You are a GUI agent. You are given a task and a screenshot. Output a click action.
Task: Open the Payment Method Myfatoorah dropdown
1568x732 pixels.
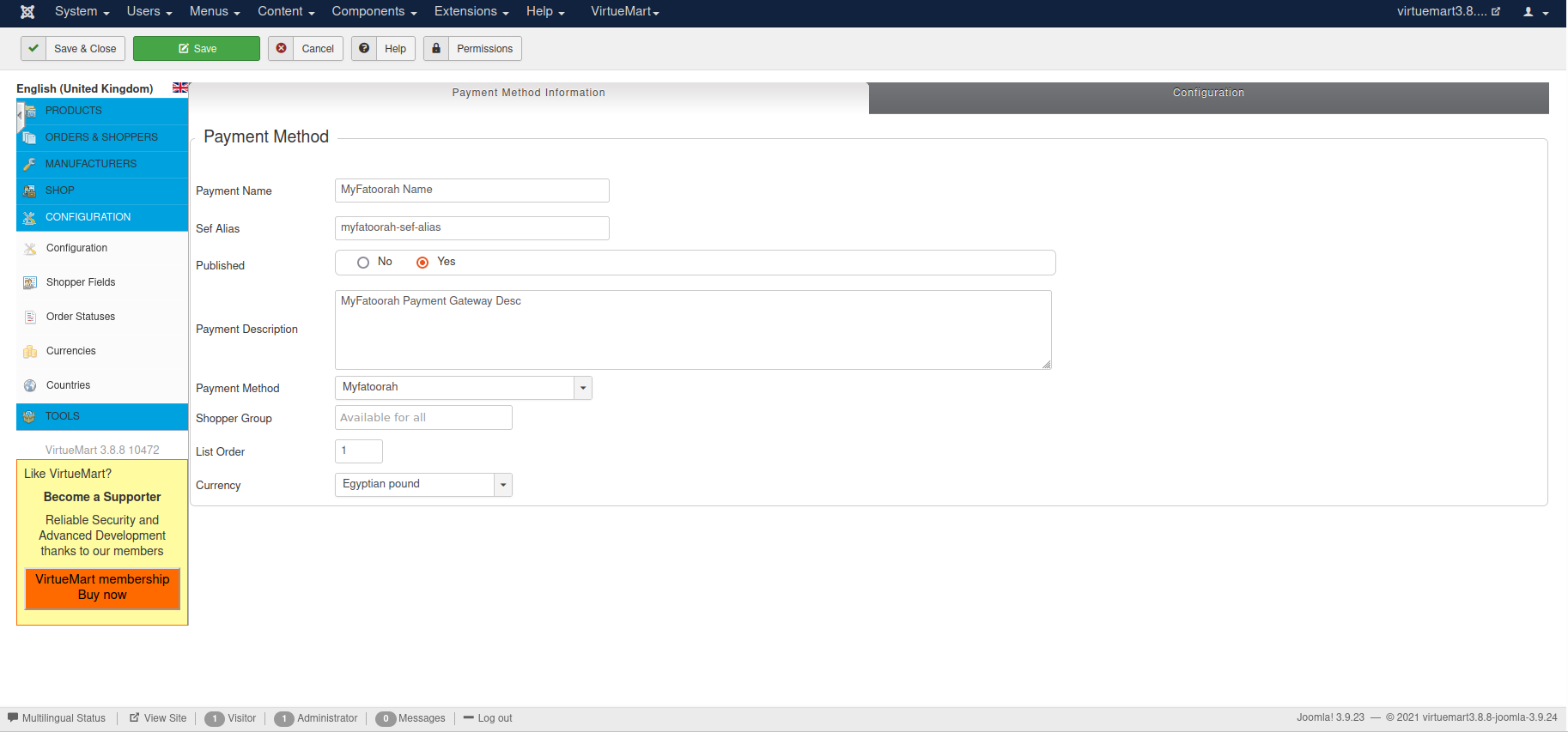click(463, 388)
